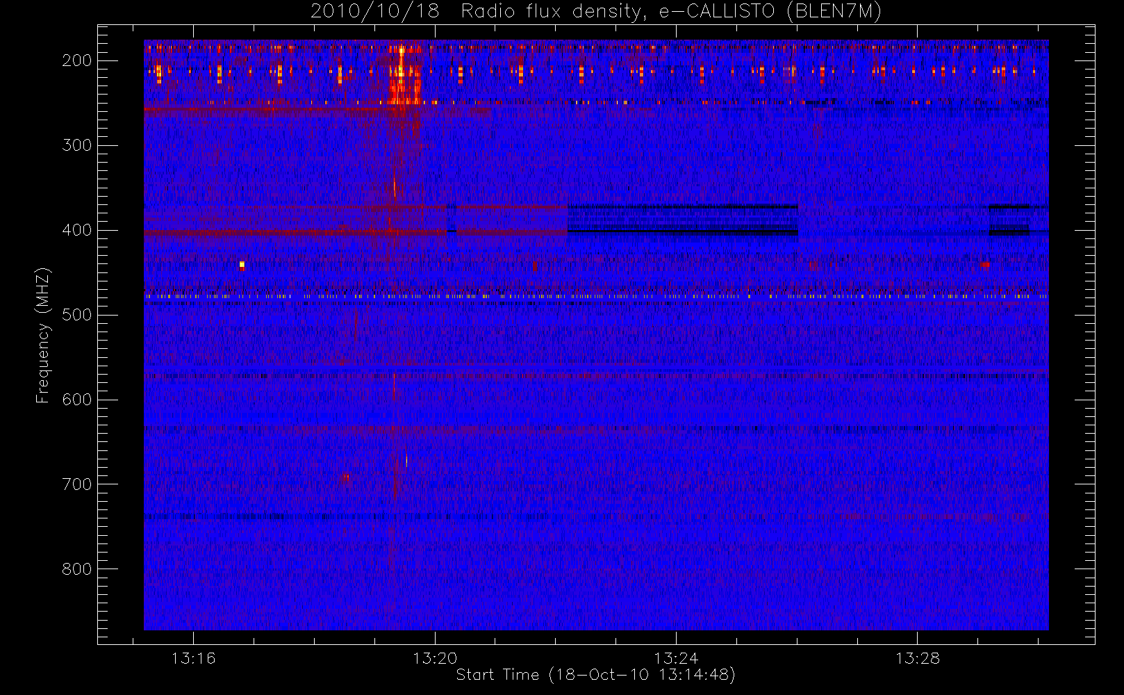1124x695 pixels.
Task: Click the 300 frequency tick label
Action: coord(77,145)
